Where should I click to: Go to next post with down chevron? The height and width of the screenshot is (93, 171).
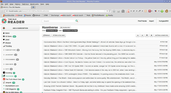[x=142, y=35]
